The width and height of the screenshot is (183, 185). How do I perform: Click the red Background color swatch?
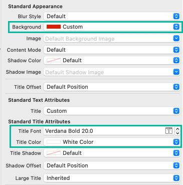[x=54, y=27]
